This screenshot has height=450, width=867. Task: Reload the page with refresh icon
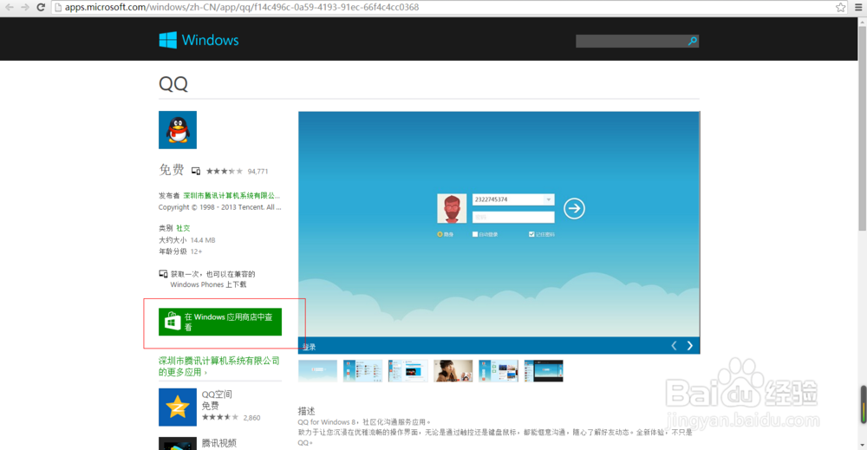(41, 7)
